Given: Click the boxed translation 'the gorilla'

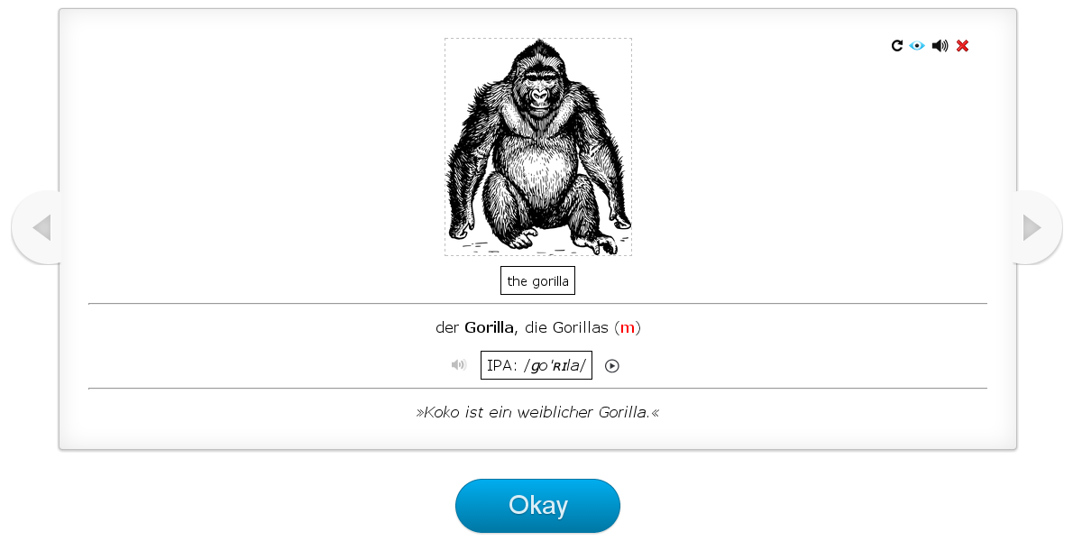Looking at the screenshot, I should (538, 281).
